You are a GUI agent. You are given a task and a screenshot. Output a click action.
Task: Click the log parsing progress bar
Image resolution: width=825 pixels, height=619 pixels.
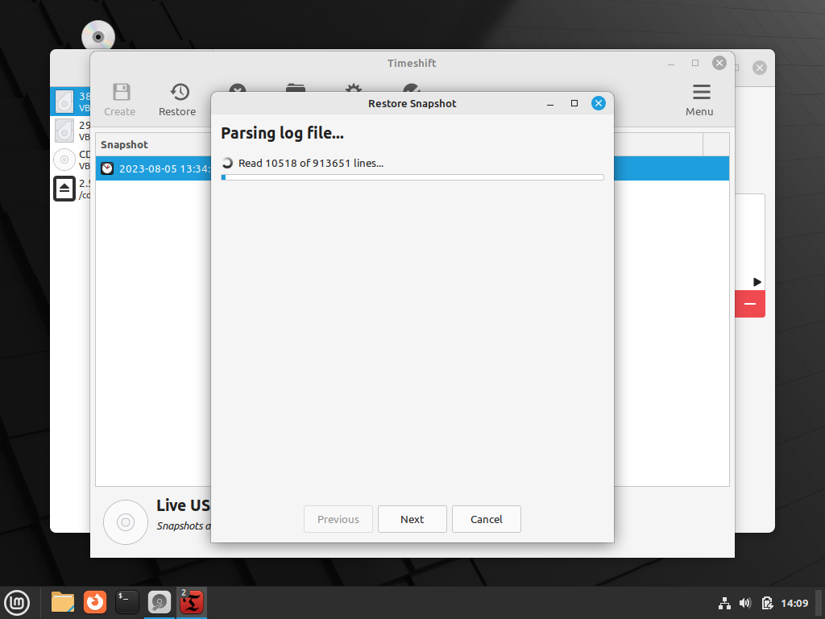412,177
